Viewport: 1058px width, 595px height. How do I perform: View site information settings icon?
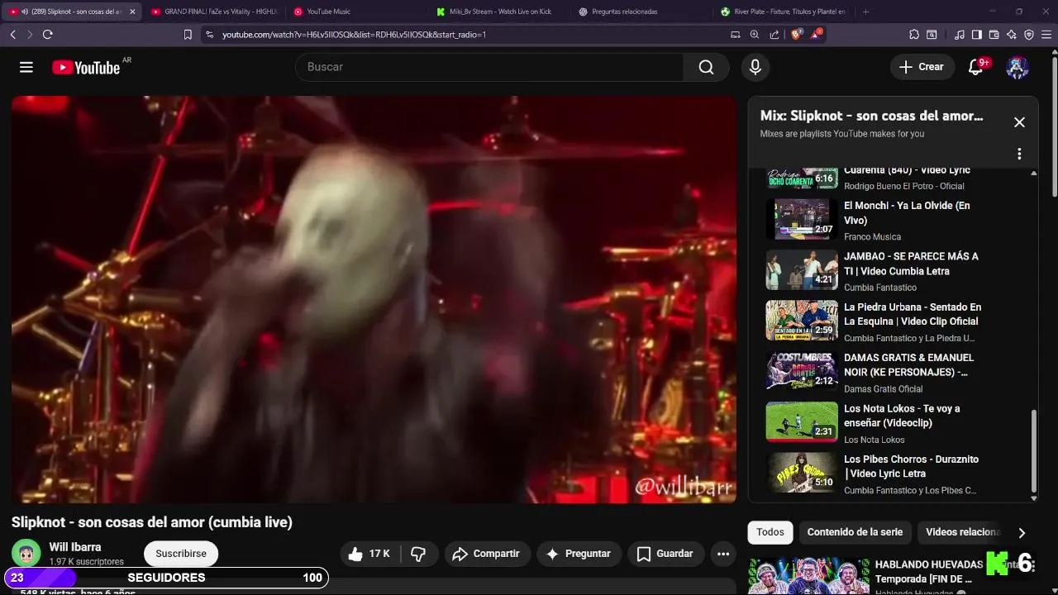click(x=209, y=35)
